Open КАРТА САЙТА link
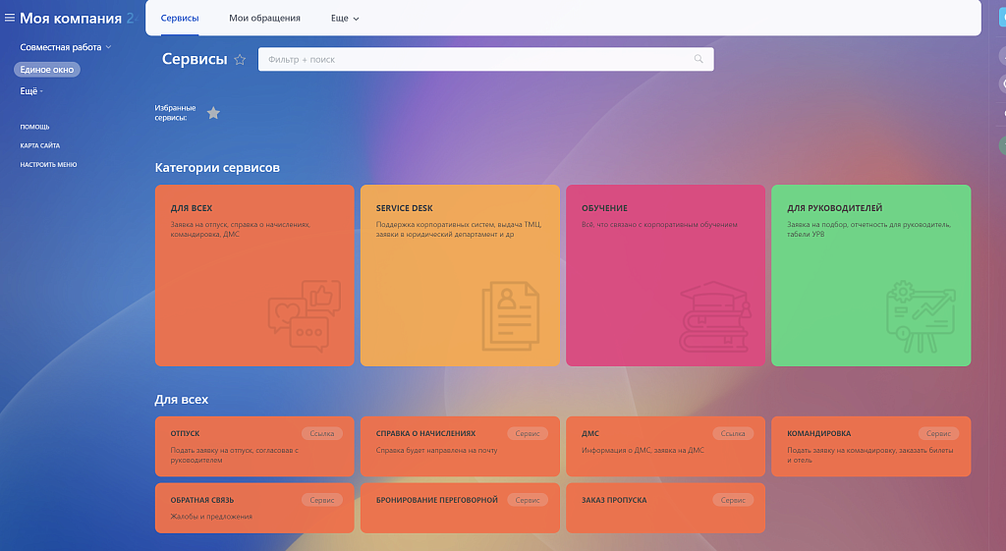 [x=39, y=145]
